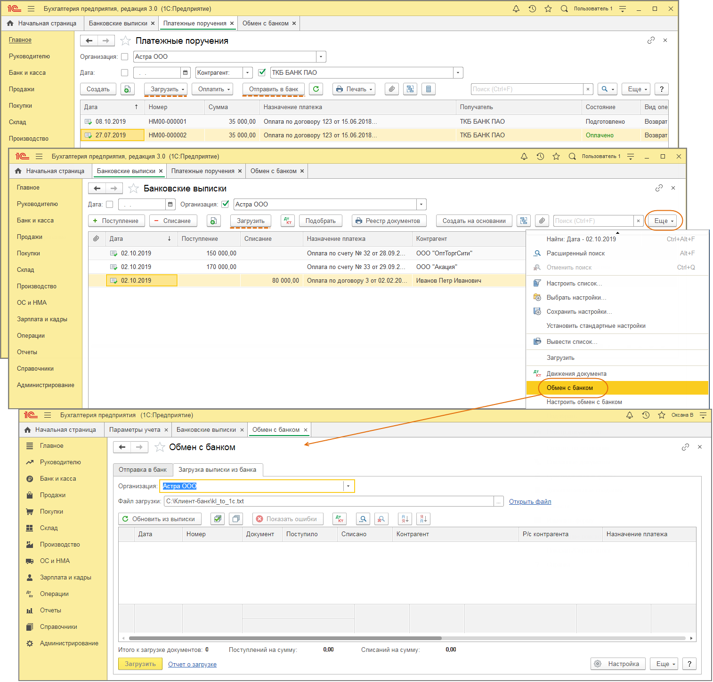Get link to Платежные поручения form

(651, 40)
